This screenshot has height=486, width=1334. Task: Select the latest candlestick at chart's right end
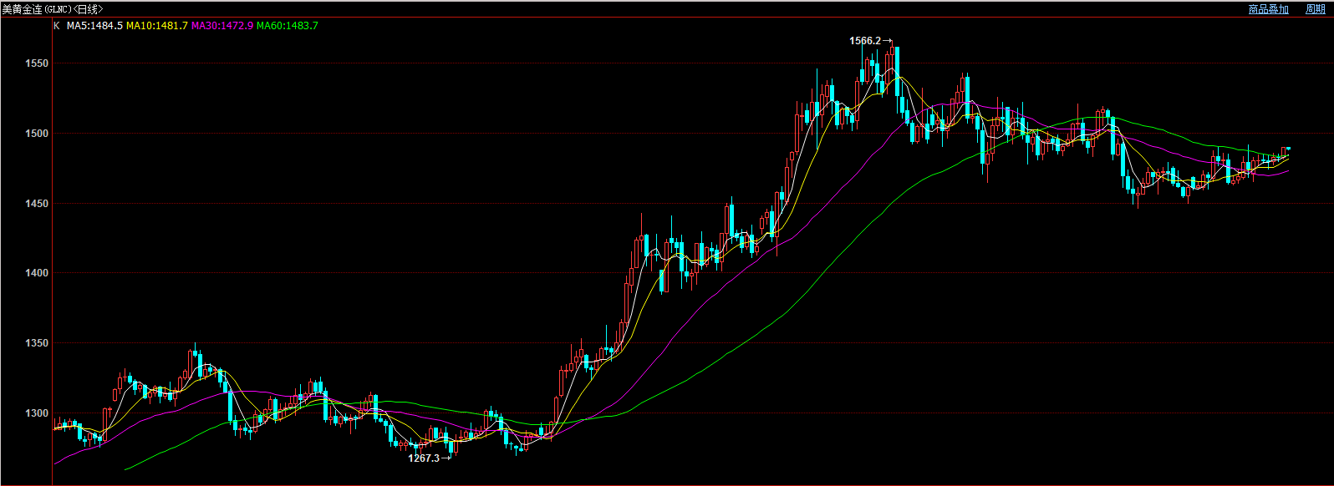tap(1288, 149)
